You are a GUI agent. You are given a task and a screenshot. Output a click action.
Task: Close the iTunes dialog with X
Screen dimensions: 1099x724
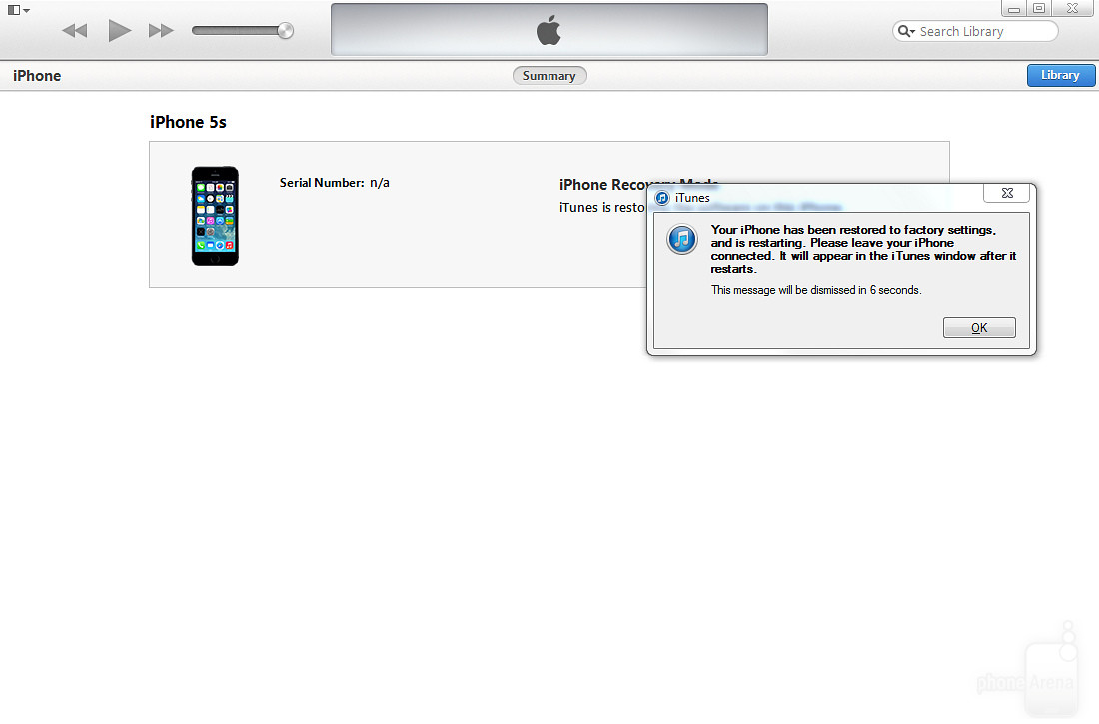point(1007,193)
